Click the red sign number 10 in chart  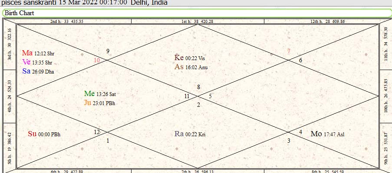[x=97, y=61]
